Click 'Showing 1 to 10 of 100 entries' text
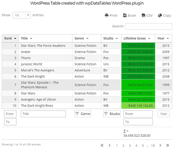 21,145
